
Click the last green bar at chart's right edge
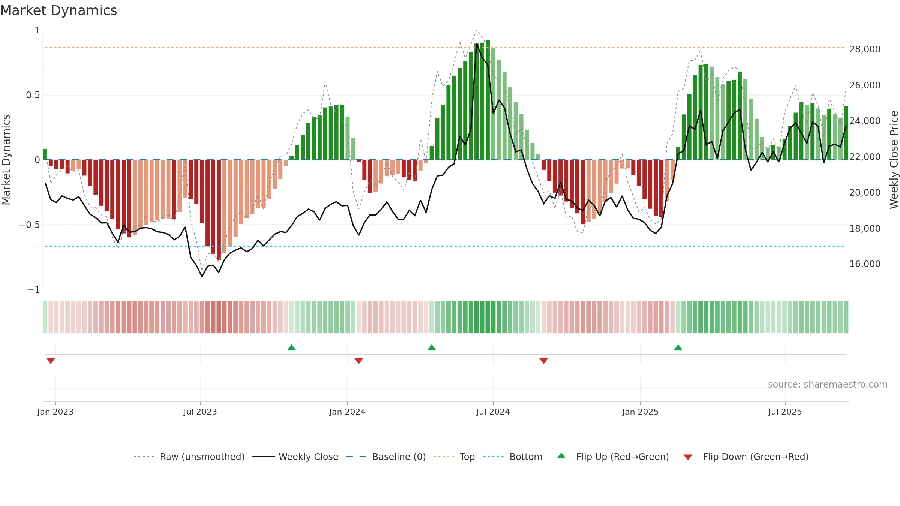(846, 133)
